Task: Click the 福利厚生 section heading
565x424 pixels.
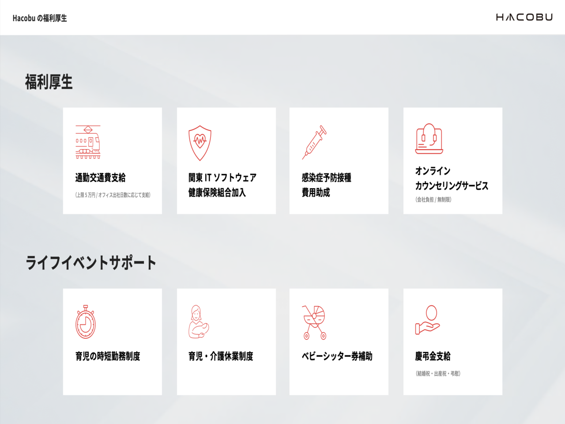Action: click(x=49, y=82)
